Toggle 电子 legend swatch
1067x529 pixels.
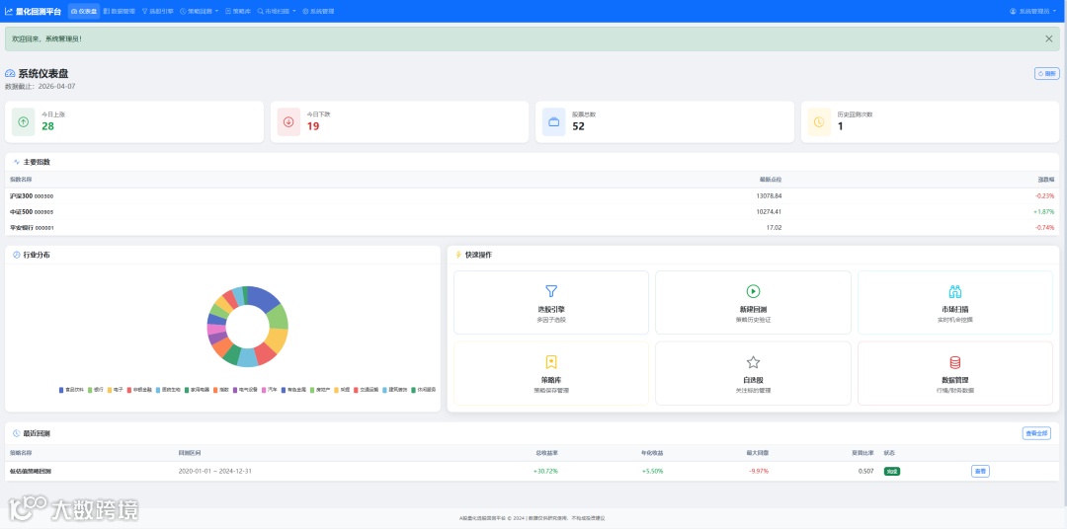coord(110,390)
